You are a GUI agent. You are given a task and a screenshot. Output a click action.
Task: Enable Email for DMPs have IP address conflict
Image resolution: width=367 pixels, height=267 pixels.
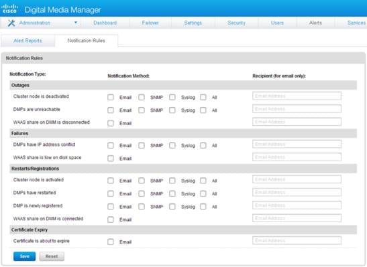tap(111, 145)
